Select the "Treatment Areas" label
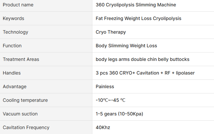The height and width of the screenshot is (134, 214). 21,59
